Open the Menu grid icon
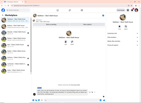The width and height of the screenshot is (141, 103). [x=128, y=10]
